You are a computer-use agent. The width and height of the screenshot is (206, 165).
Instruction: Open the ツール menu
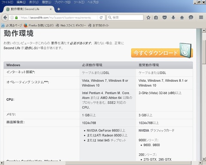pos(79,2)
